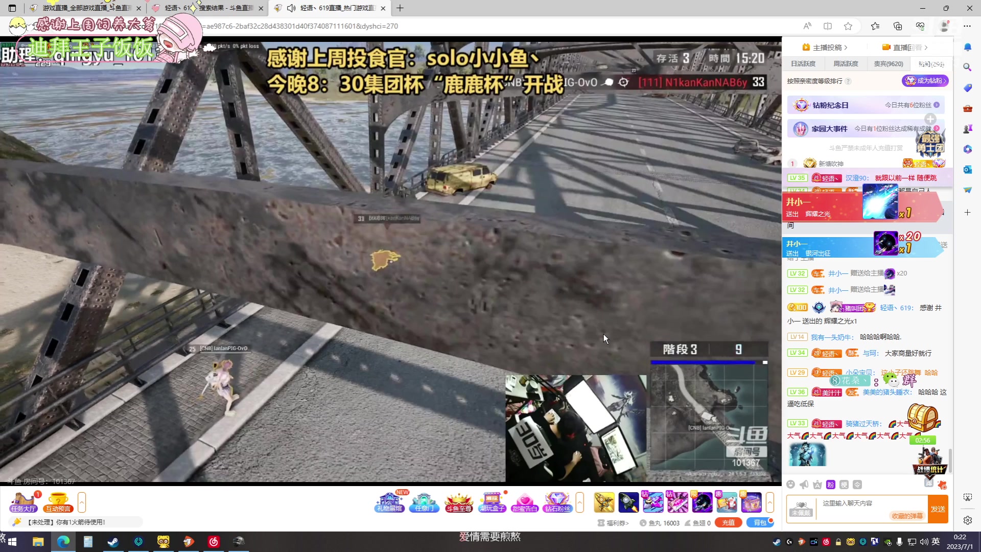Click the 粉 fan badge icon in chat bar
The height and width of the screenshot is (552, 981).
pos(830,485)
